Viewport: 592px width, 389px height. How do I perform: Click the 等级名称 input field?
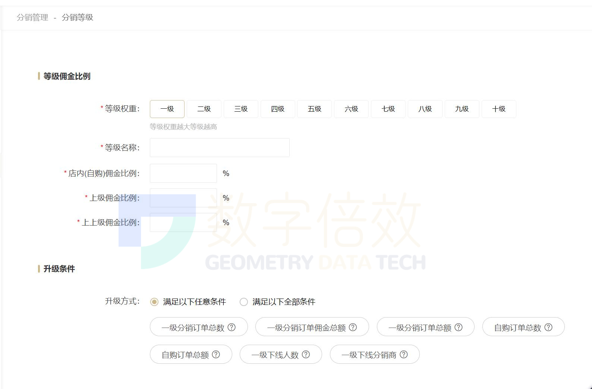click(x=220, y=148)
